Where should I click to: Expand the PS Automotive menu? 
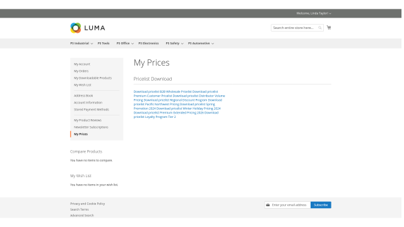pos(201,44)
